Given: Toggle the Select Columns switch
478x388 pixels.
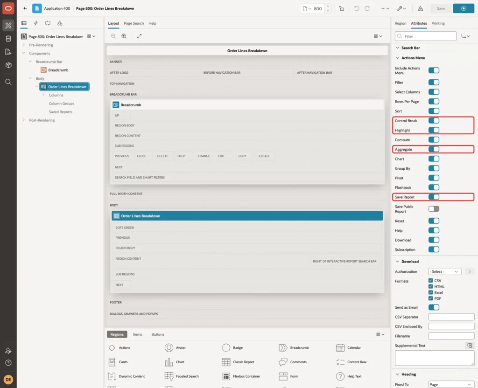Looking at the screenshot, I should click(x=434, y=92).
